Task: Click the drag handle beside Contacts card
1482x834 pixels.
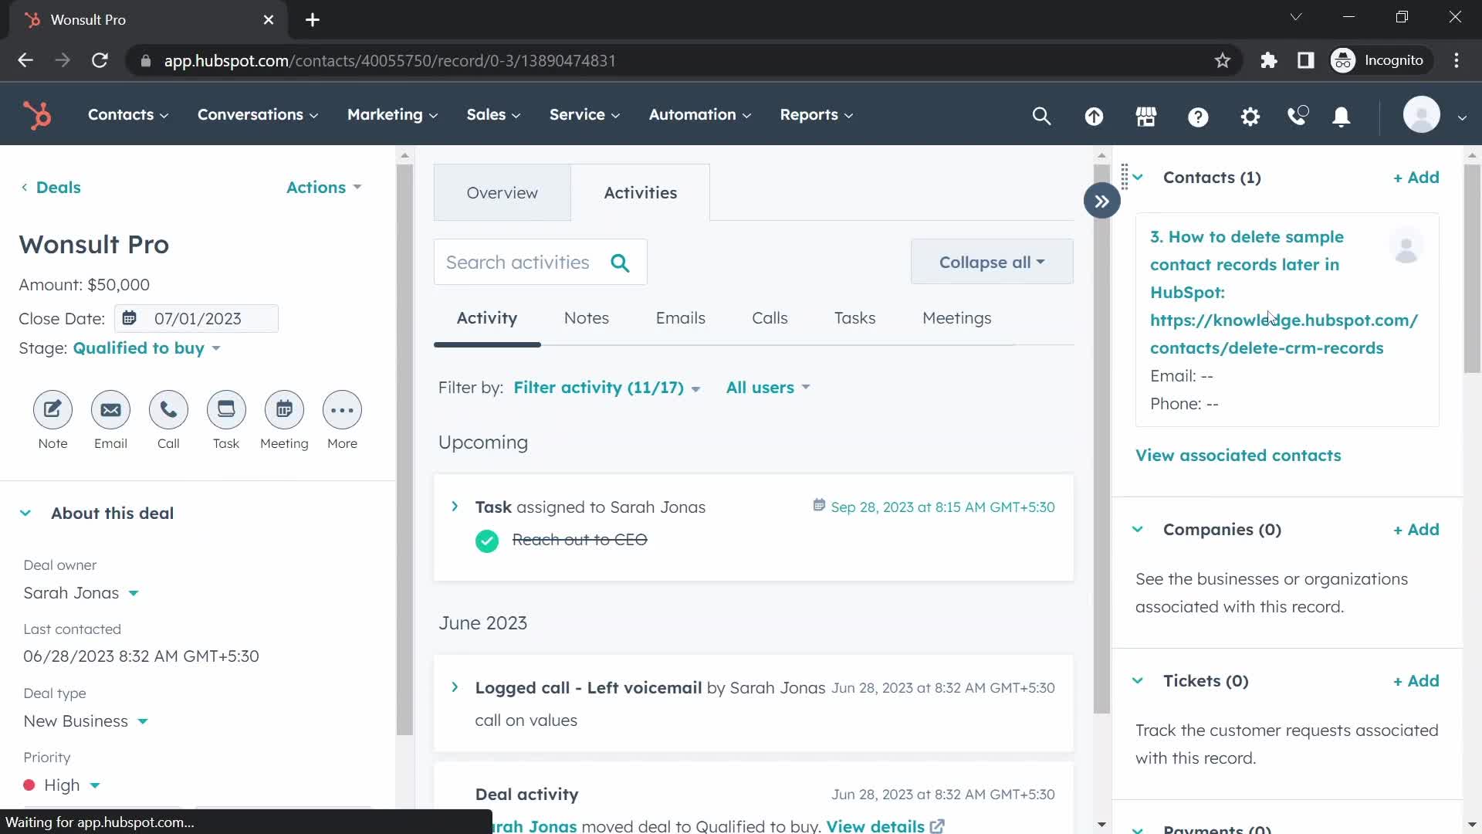Action: coord(1125,177)
